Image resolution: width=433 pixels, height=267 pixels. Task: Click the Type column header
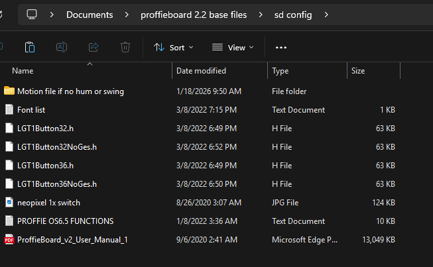click(x=280, y=71)
